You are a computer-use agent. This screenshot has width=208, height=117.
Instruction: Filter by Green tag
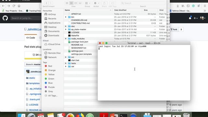(x=49, y=79)
